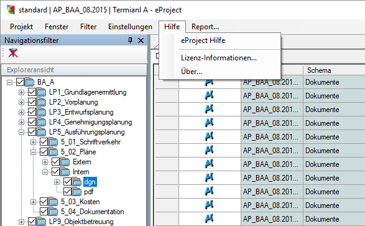
Task: Expand the Extern node
Action: pyautogui.click(x=45, y=162)
